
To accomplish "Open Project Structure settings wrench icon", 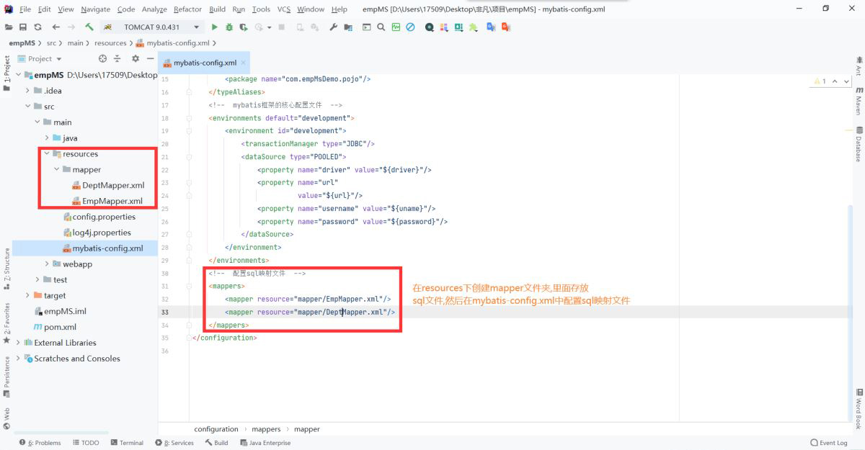I will tap(333, 27).
